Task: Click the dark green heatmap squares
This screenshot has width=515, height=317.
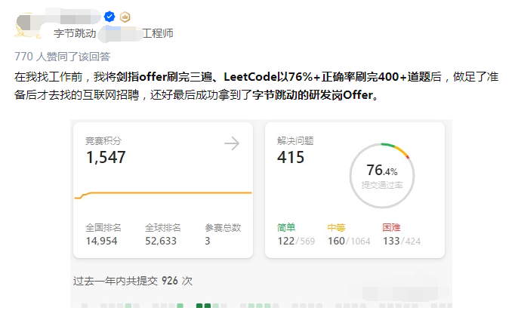Action: (203, 306)
